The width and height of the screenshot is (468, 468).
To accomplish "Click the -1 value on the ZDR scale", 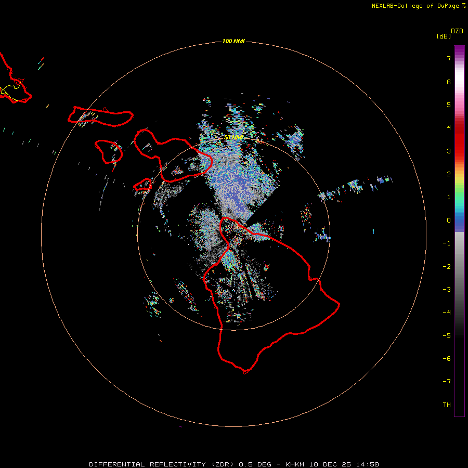I will click(x=447, y=243).
